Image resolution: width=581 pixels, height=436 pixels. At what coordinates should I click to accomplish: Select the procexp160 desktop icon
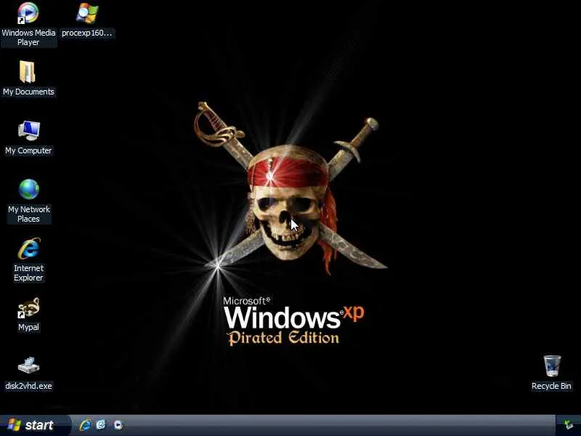click(x=87, y=13)
